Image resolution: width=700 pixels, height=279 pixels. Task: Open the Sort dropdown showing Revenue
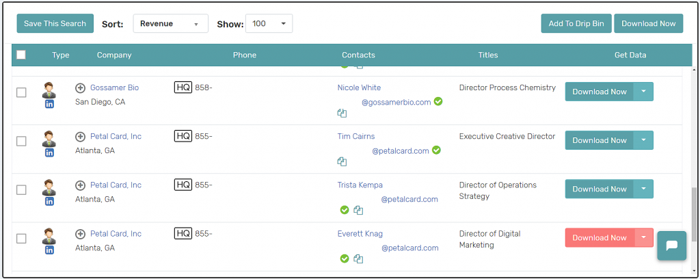coord(170,24)
